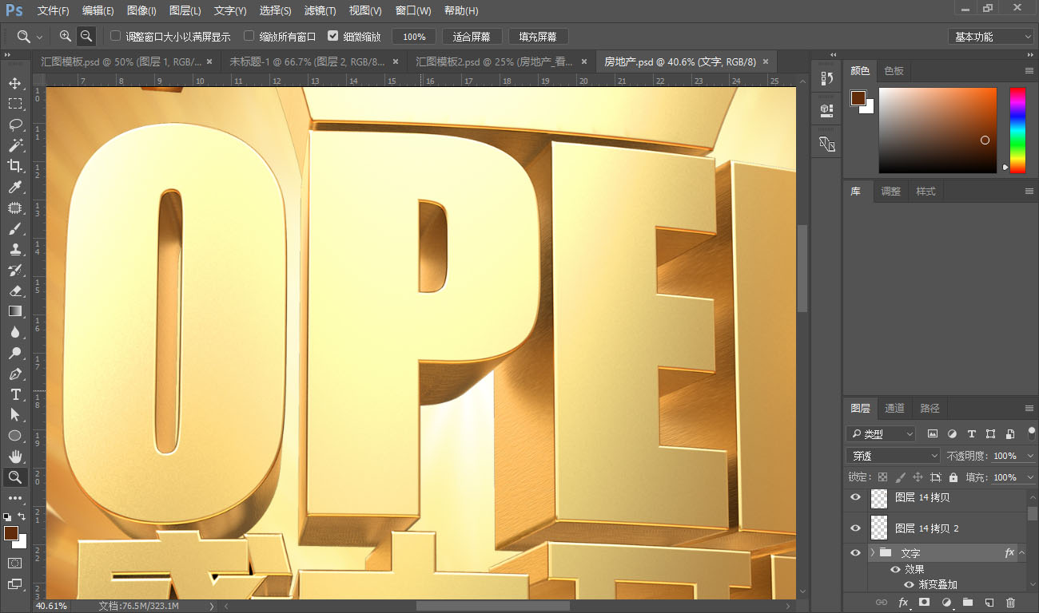The height and width of the screenshot is (613, 1039).
Task: Toggle visibility of 效果 effects
Action: [x=895, y=570]
